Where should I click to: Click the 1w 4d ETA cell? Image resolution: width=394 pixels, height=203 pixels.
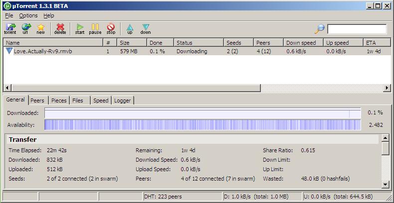(x=374, y=51)
